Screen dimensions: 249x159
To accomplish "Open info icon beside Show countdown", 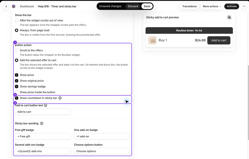I will [60, 98].
